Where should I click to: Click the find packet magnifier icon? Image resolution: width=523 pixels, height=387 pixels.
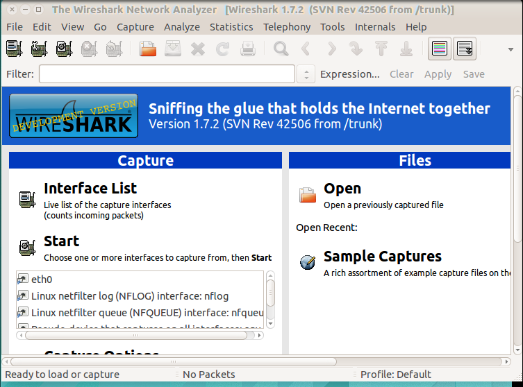pos(281,49)
